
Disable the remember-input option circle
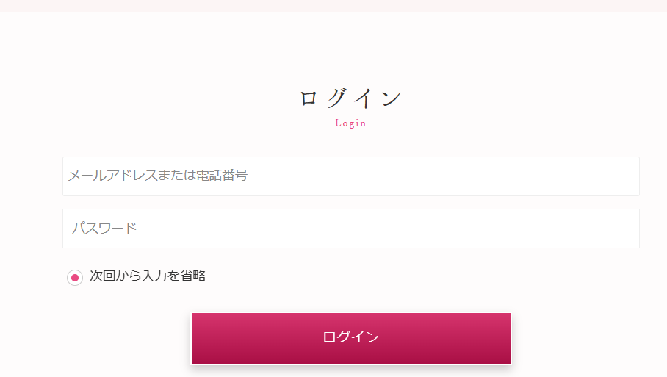click(74, 278)
